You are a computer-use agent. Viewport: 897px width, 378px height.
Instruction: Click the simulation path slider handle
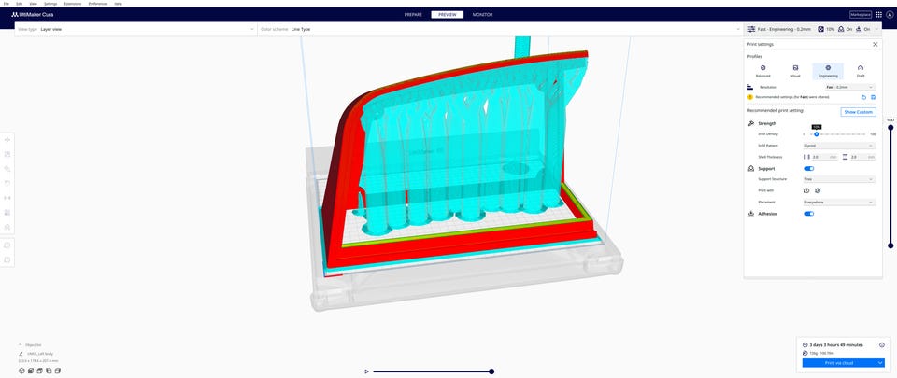coord(491,371)
